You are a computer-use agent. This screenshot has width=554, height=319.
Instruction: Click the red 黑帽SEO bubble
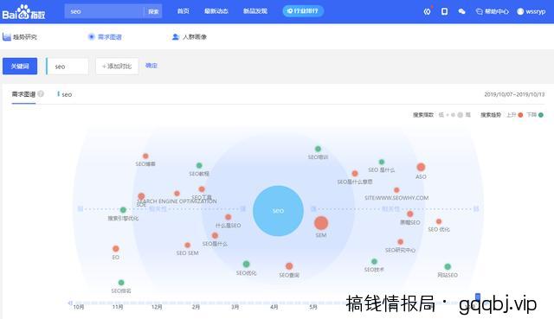pyautogui.click(x=409, y=214)
